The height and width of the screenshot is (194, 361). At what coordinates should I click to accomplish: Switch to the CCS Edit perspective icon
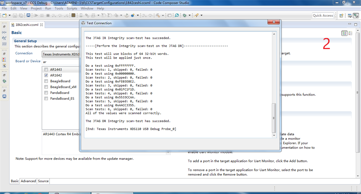350,16
